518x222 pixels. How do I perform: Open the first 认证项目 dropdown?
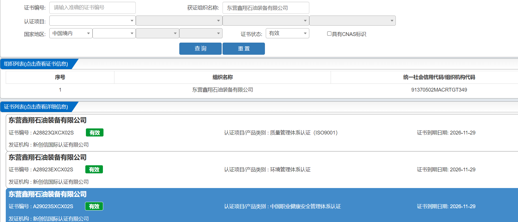pyautogui.click(x=92, y=21)
